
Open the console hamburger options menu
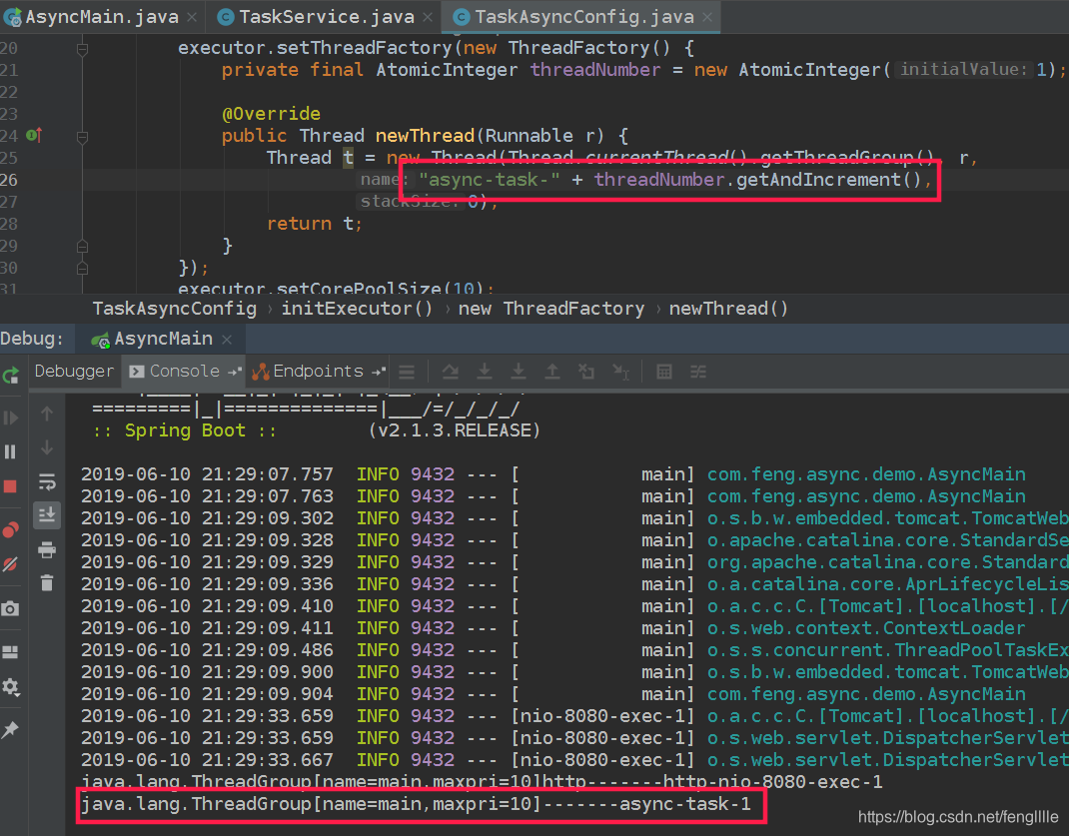point(407,371)
